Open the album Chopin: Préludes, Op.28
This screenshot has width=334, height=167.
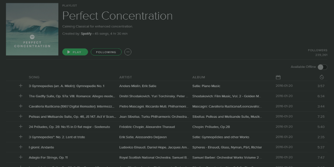[x=211, y=127]
